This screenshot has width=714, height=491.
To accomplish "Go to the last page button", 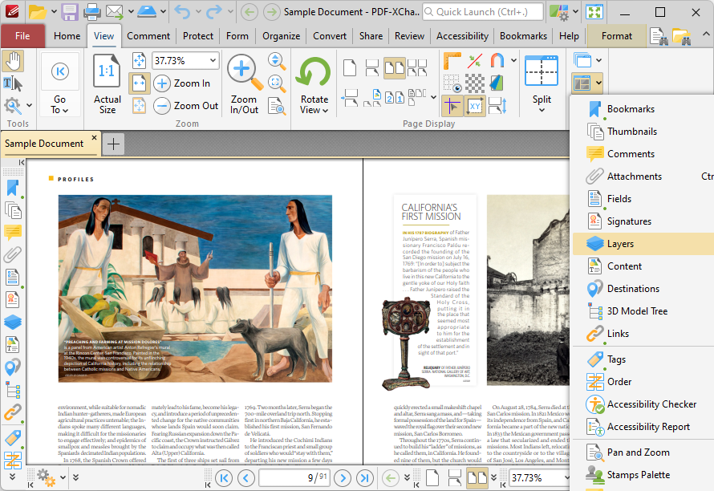I will [365, 478].
